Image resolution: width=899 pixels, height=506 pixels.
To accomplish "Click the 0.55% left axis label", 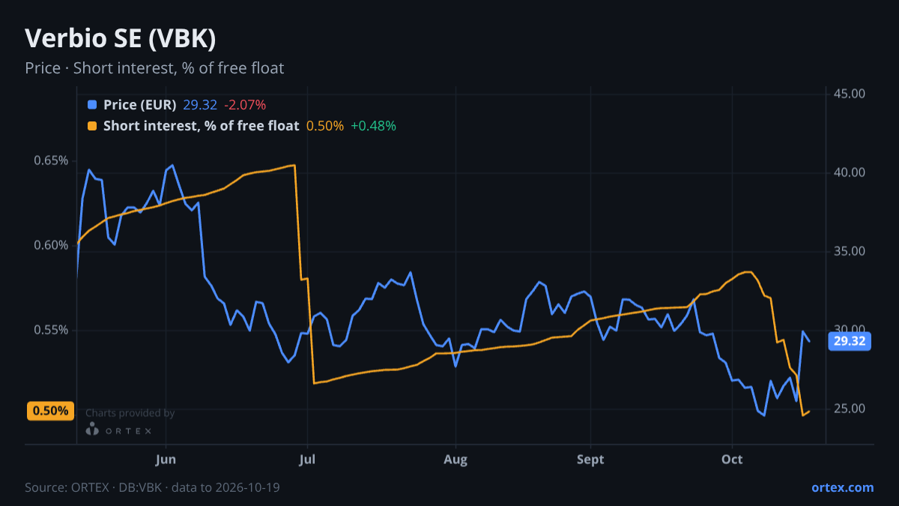I will click(51, 330).
